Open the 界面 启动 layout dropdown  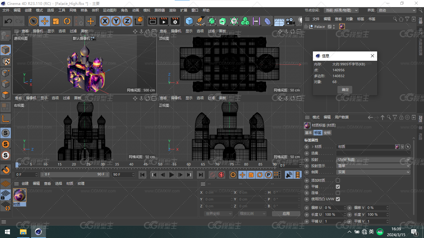tap(397, 10)
